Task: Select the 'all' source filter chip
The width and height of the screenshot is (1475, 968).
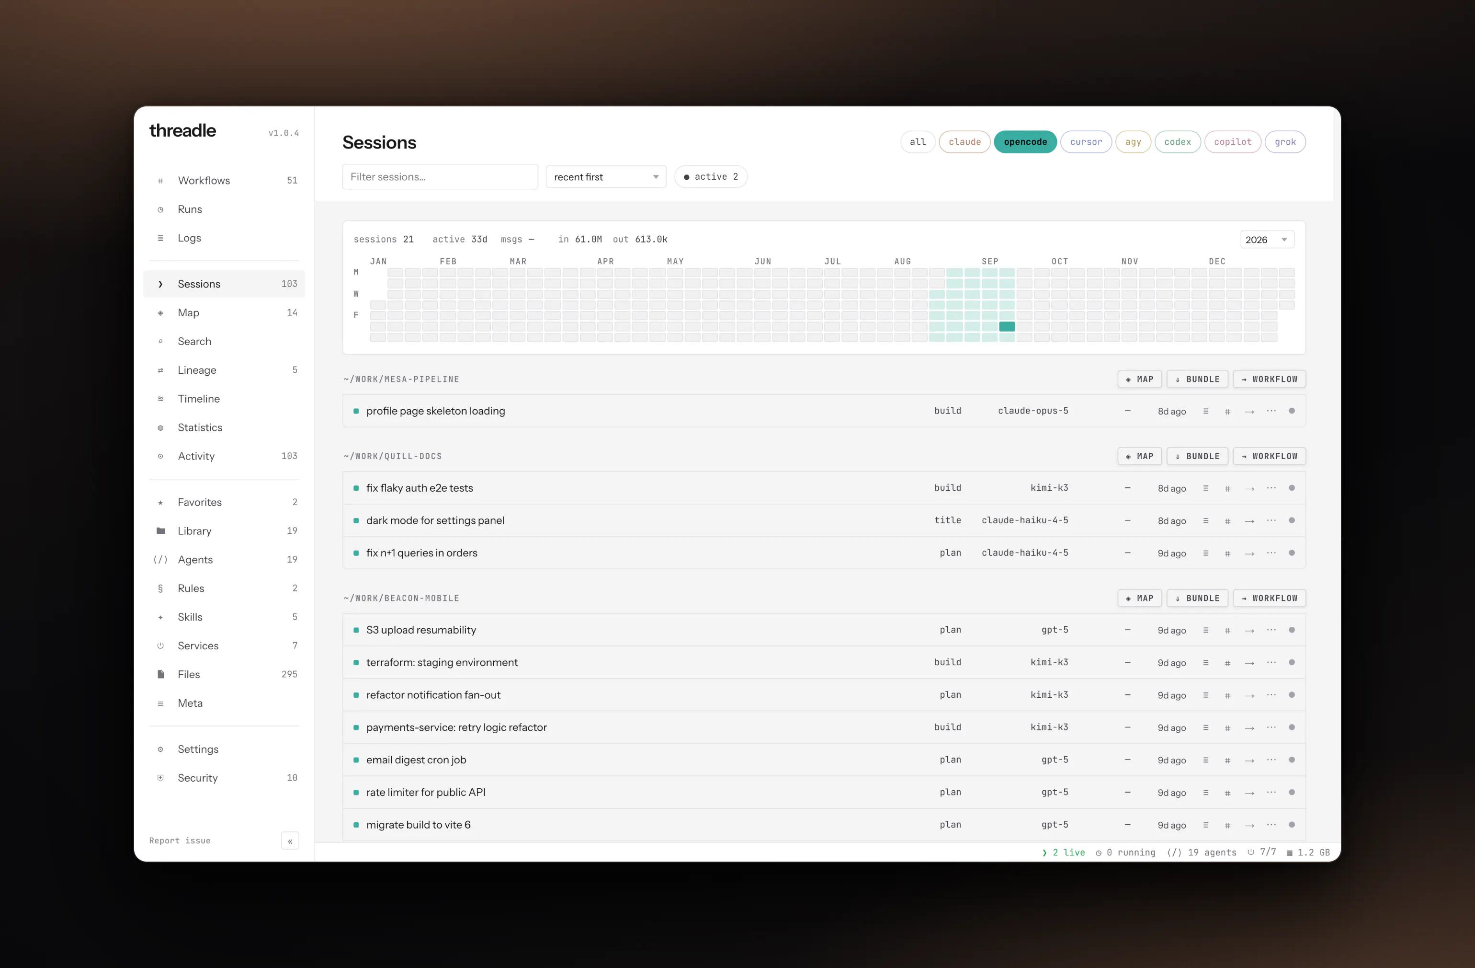Action: (x=918, y=142)
